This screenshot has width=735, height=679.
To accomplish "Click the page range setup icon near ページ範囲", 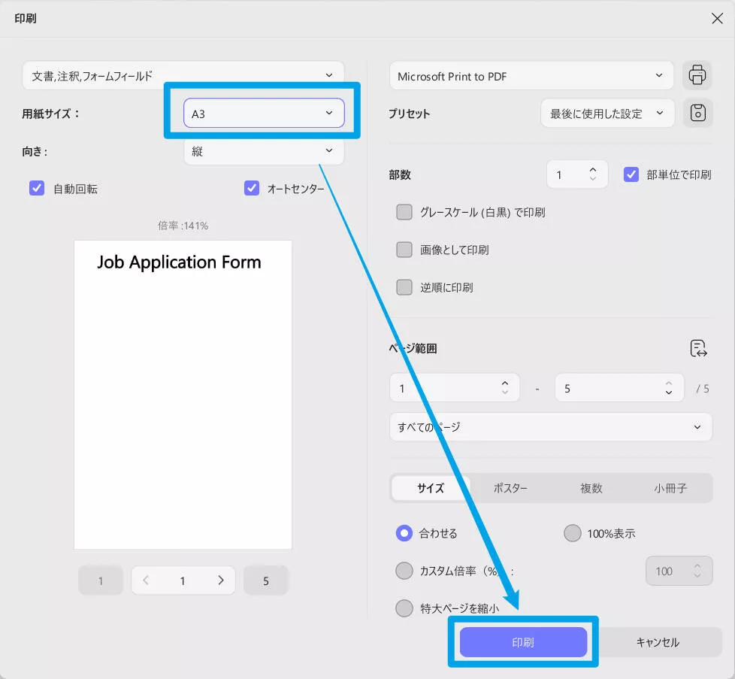I will pyautogui.click(x=698, y=348).
